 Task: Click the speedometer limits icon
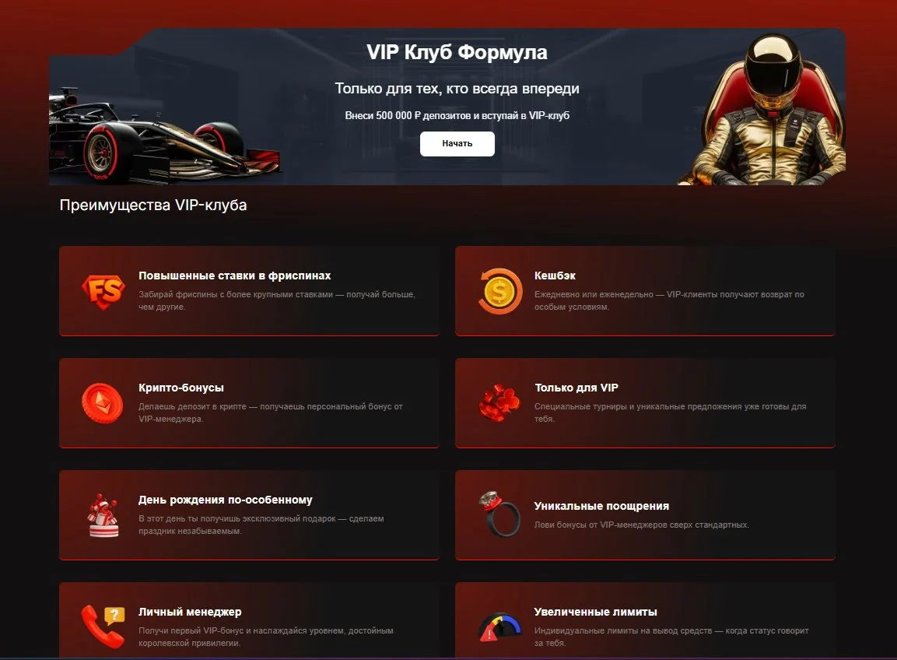[499, 627]
